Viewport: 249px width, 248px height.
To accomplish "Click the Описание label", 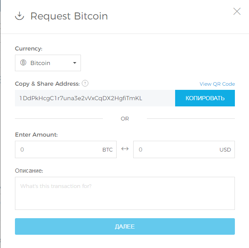I will 29,171.
